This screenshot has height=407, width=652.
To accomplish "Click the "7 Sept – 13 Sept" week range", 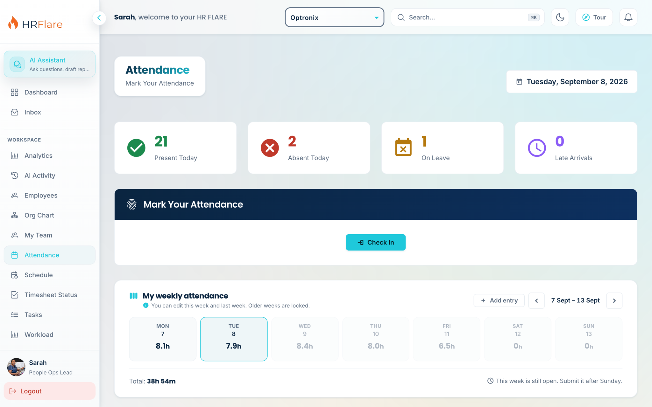I will point(575,300).
